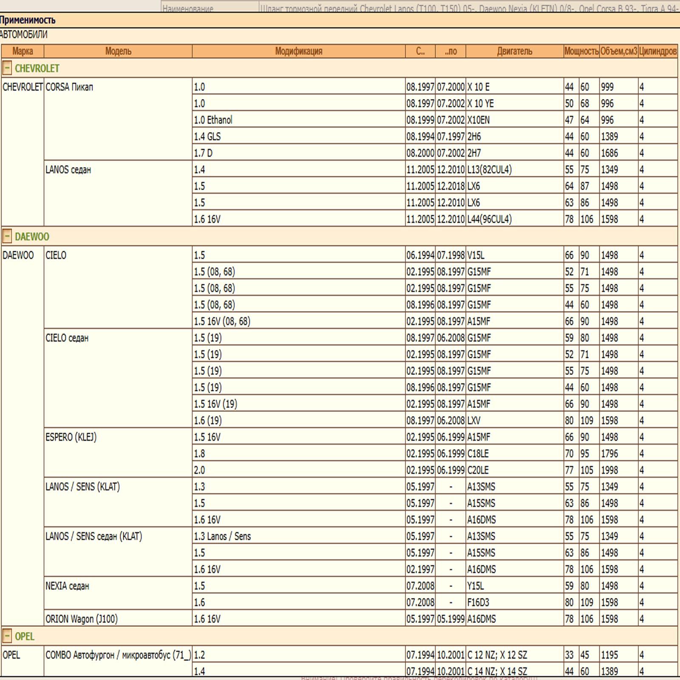Collapse the CHEVROLET group with minus icon
This screenshot has width=680, height=680.
click(7, 68)
